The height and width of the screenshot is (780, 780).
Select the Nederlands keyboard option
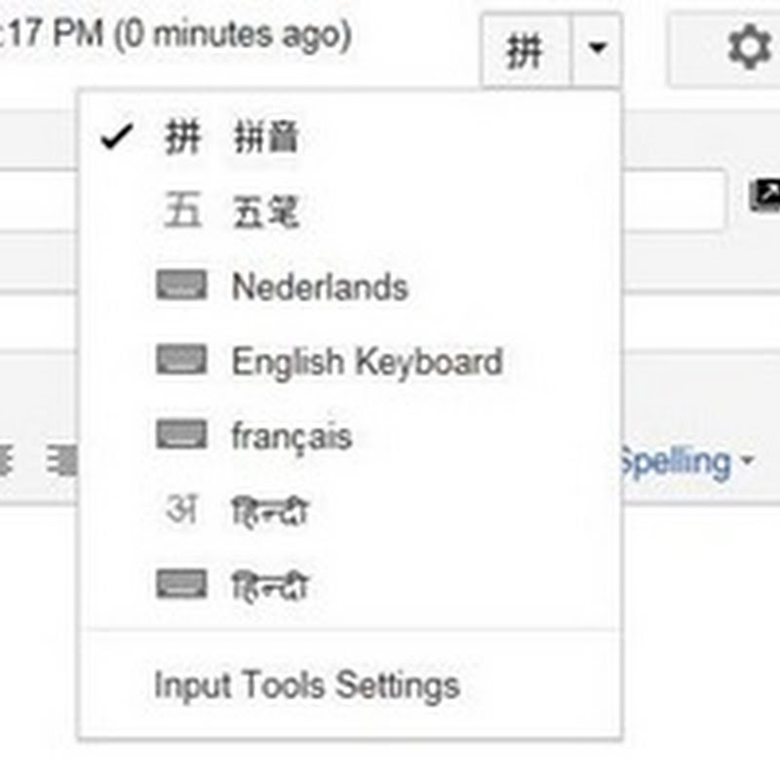[319, 287]
